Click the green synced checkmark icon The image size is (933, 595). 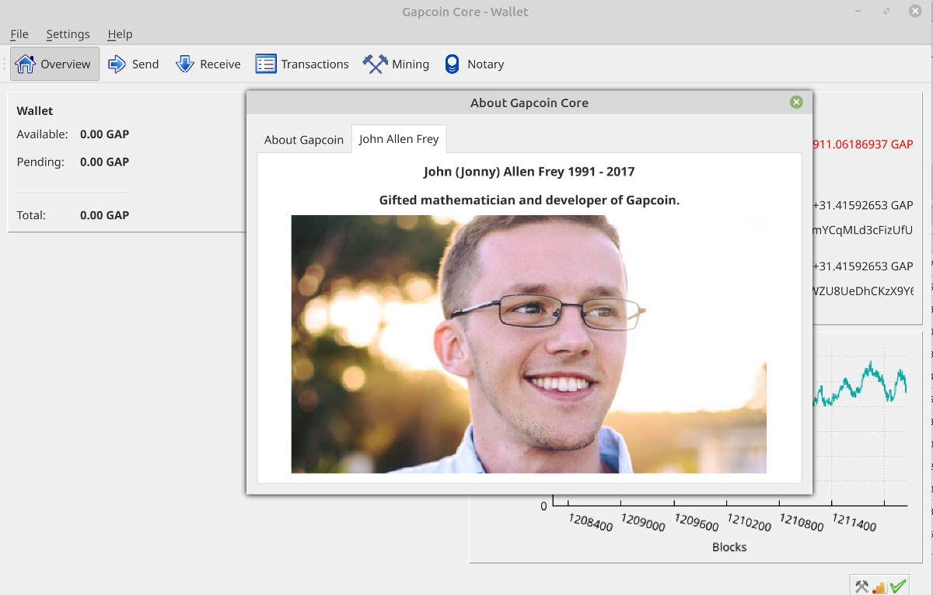(x=898, y=586)
